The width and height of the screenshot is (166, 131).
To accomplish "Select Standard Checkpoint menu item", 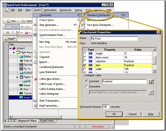I will click(104, 15).
